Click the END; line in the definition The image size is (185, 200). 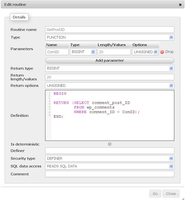58,116
